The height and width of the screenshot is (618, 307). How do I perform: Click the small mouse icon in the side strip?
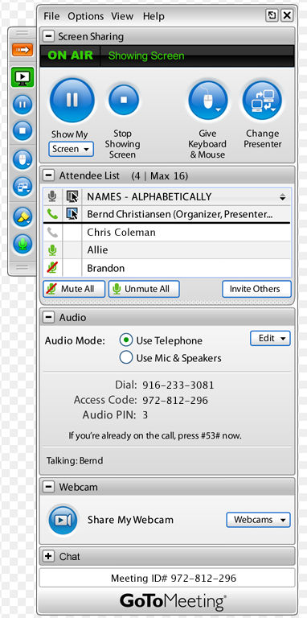coord(23,159)
